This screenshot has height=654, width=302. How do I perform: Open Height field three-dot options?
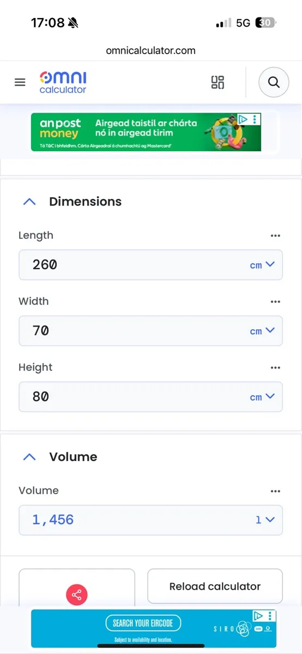[x=275, y=367]
